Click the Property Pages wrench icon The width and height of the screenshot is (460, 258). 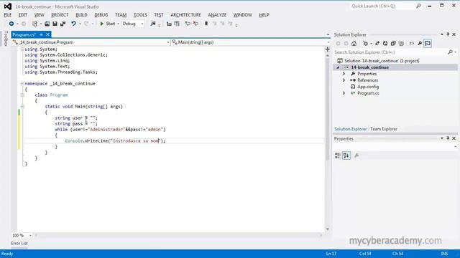click(x=356, y=156)
